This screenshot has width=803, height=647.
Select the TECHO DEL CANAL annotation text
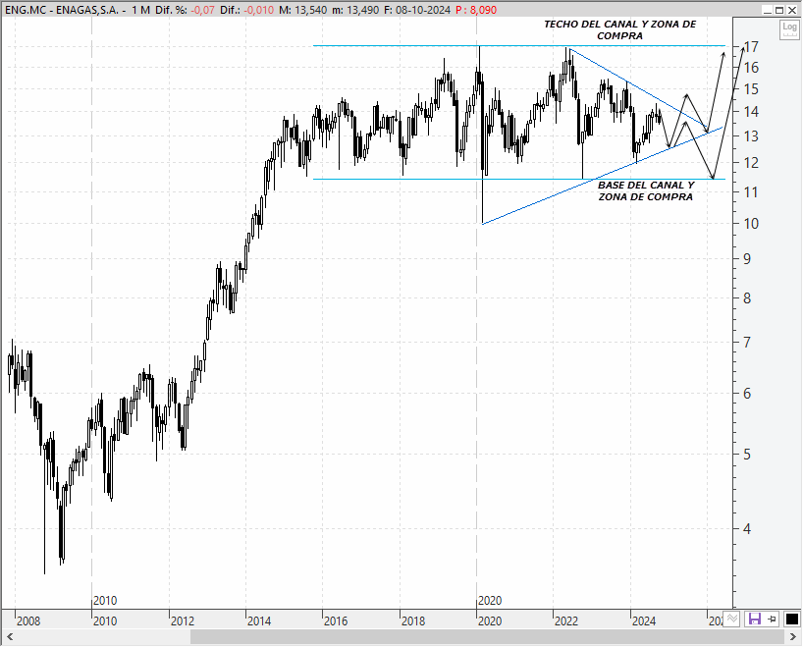pos(619,29)
